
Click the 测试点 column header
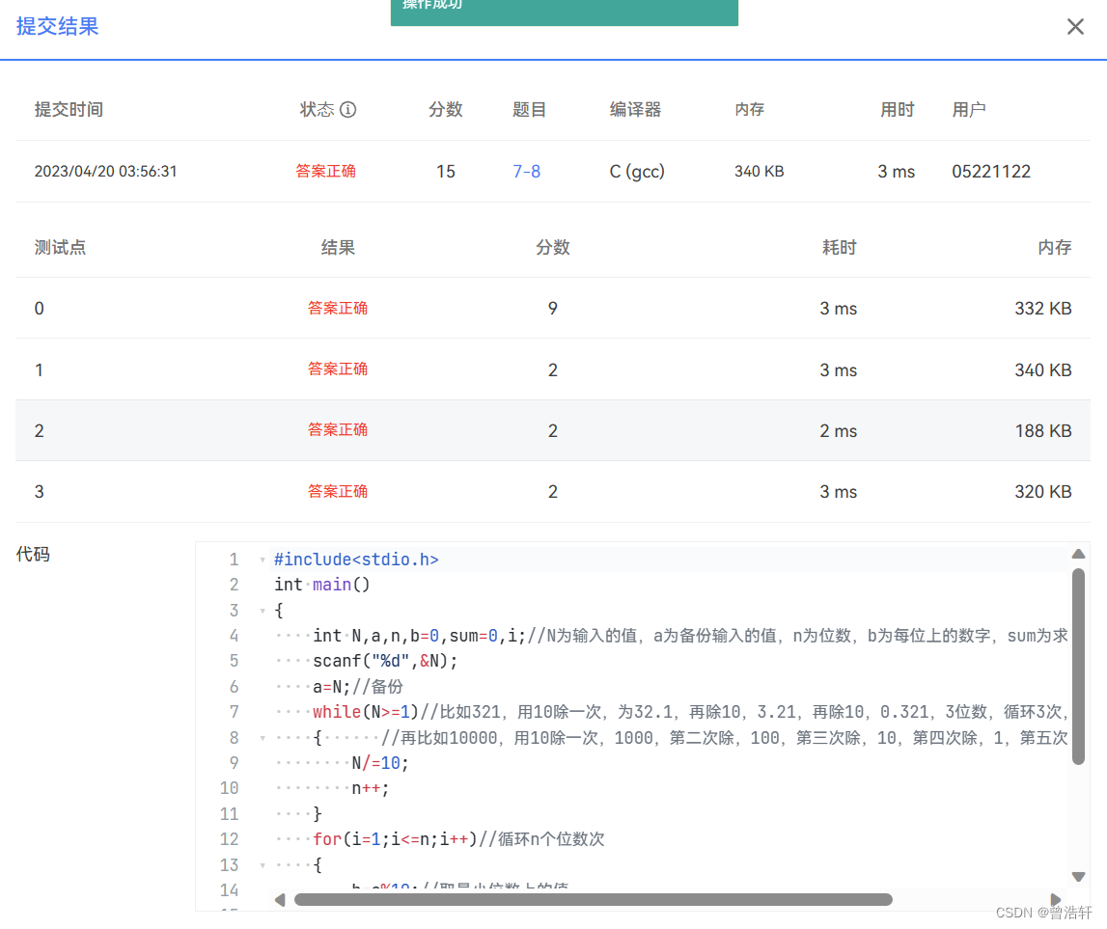pos(60,248)
